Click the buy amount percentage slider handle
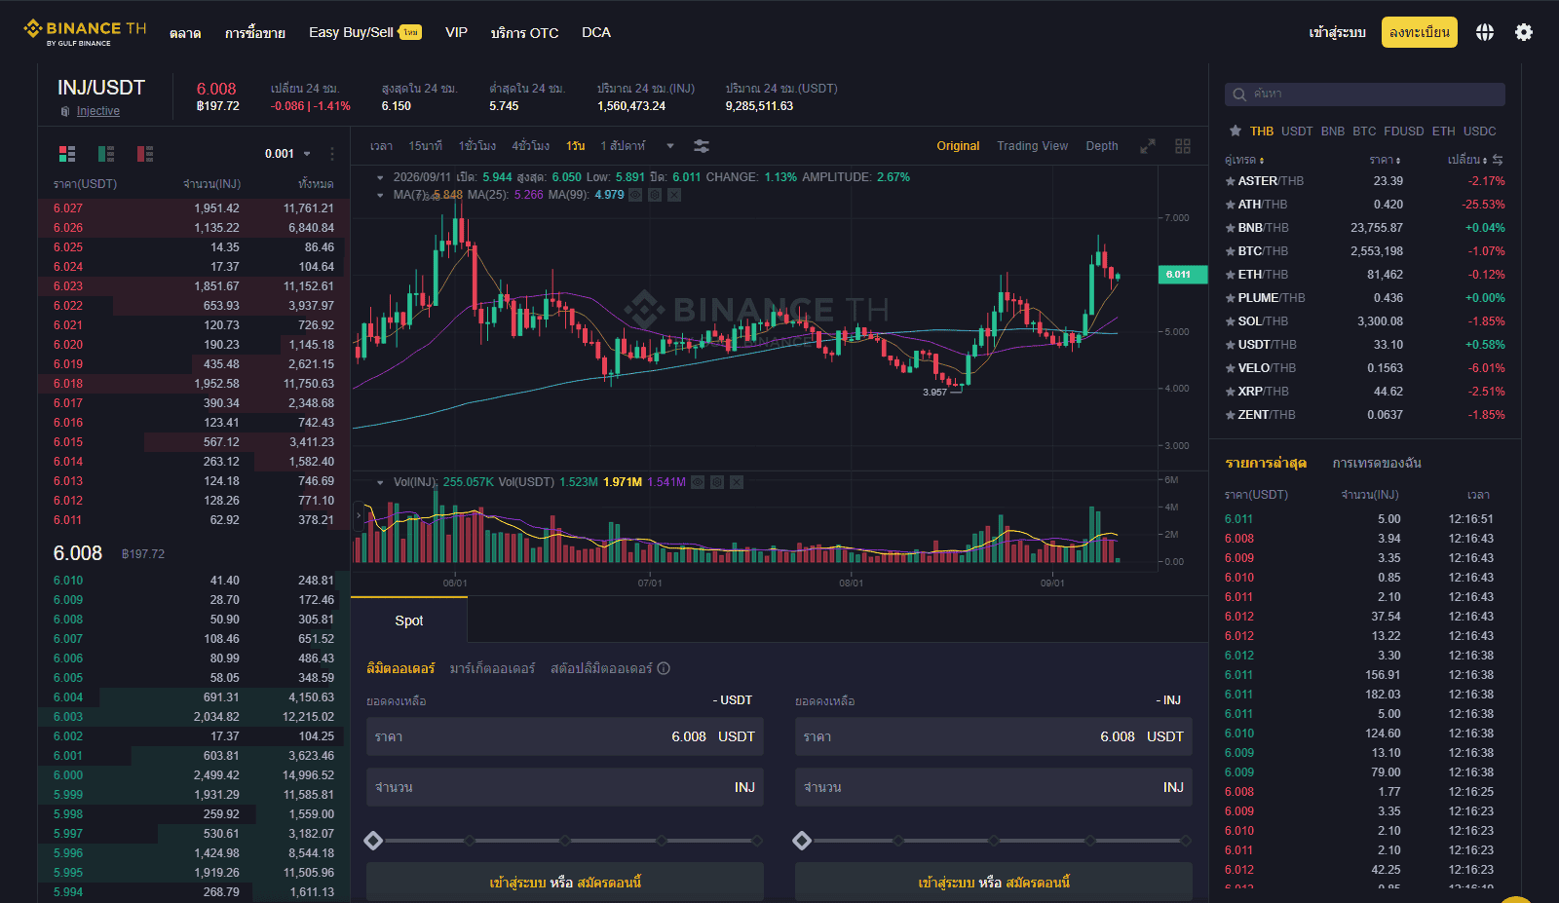Viewport: 1559px width, 903px height. pyautogui.click(x=373, y=841)
